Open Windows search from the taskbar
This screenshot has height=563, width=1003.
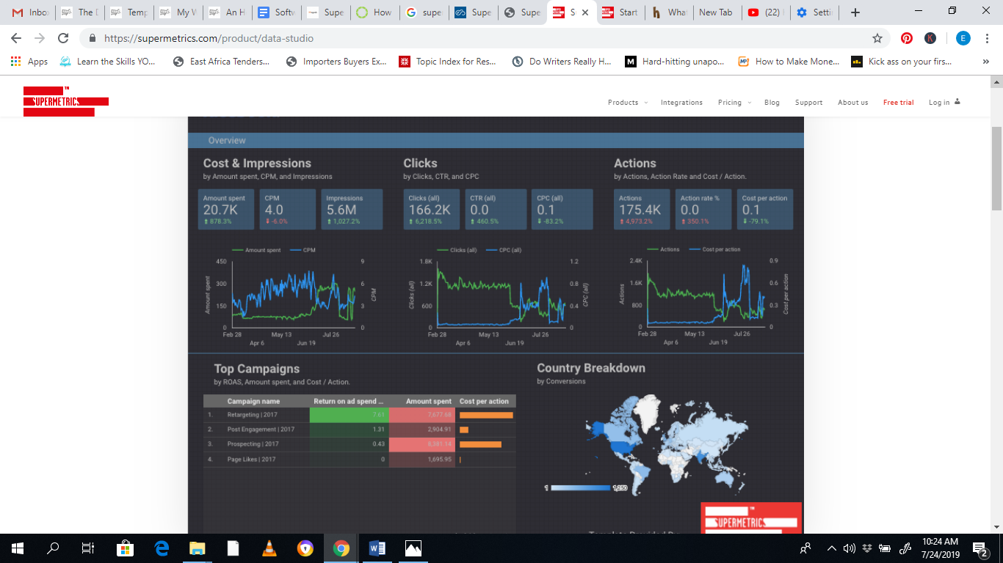[x=53, y=548]
